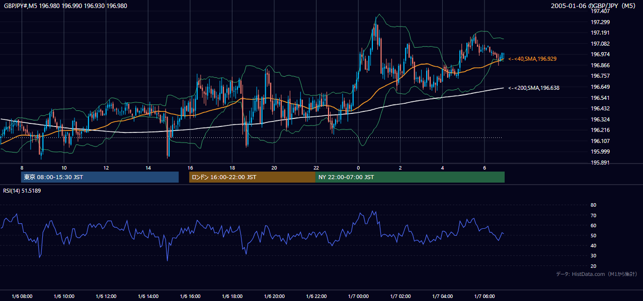This screenshot has width=643, height=301.
Task: Click RSI axis level 80
Action: 593,205
